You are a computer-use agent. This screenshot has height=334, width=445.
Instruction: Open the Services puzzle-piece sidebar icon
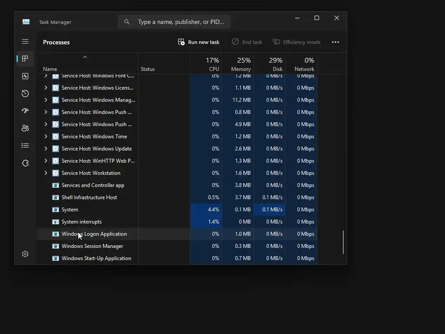[x=25, y=163]
